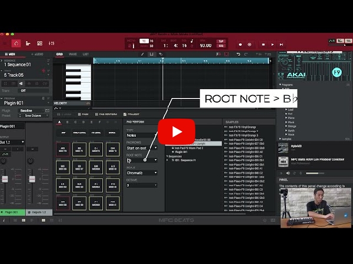Select pad bank D

tap(84, 122)
